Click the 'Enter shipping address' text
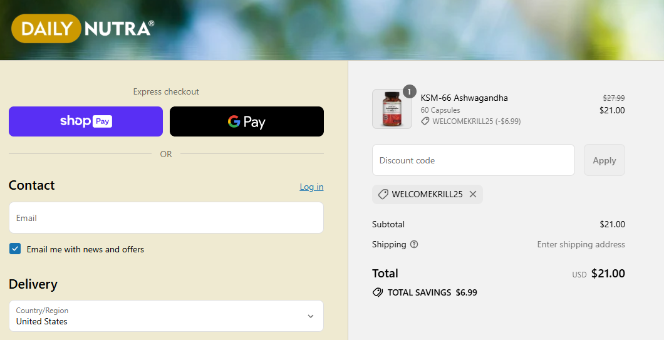 coord(581,244)
